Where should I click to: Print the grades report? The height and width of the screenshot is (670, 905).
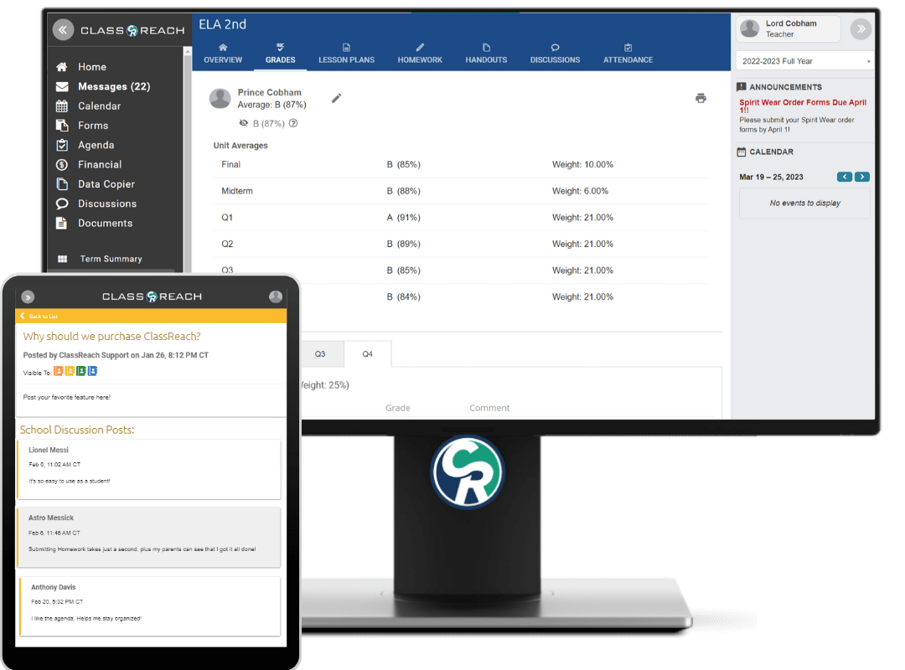pyautogui.click(x=701, y=98)
